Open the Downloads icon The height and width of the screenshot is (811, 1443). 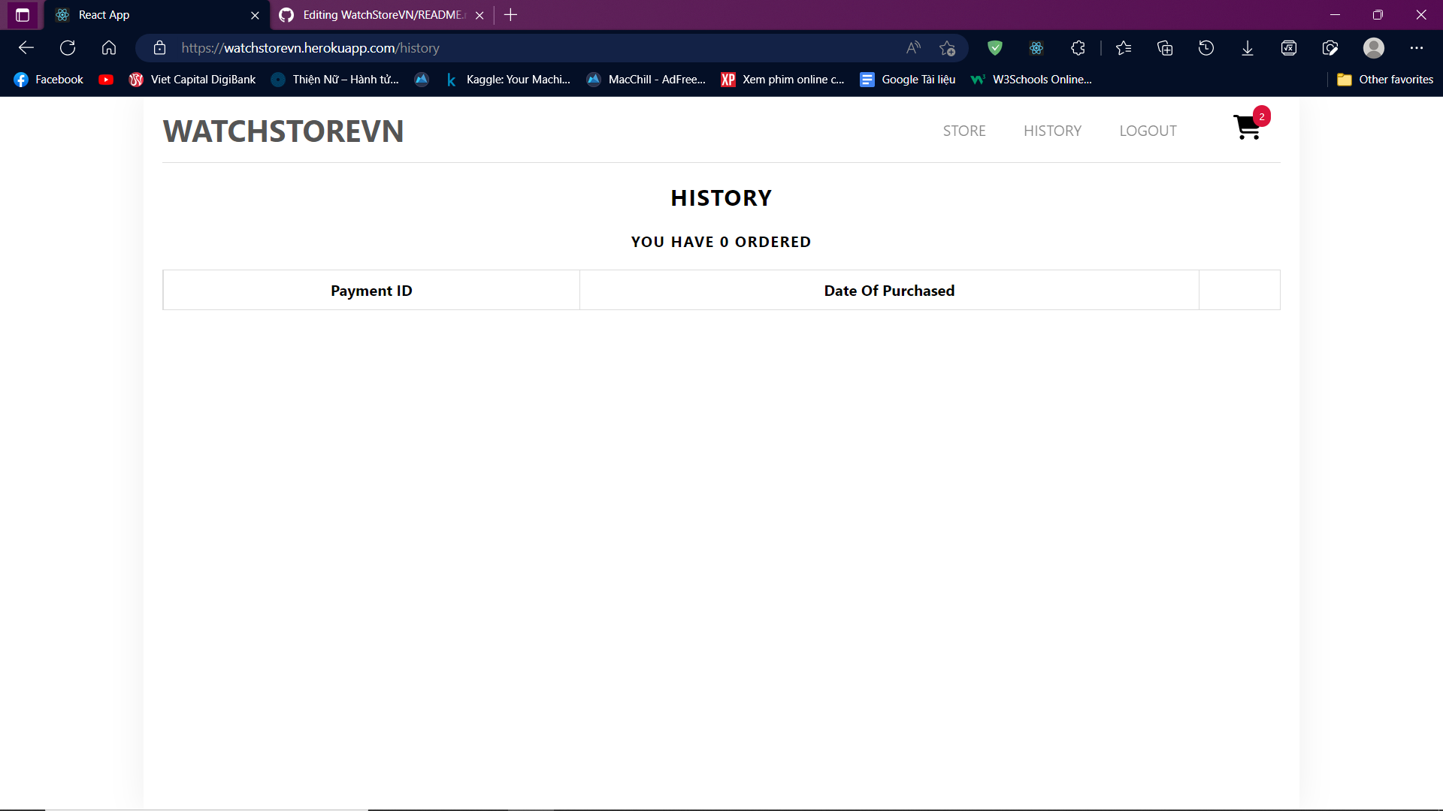point(1248,47)
